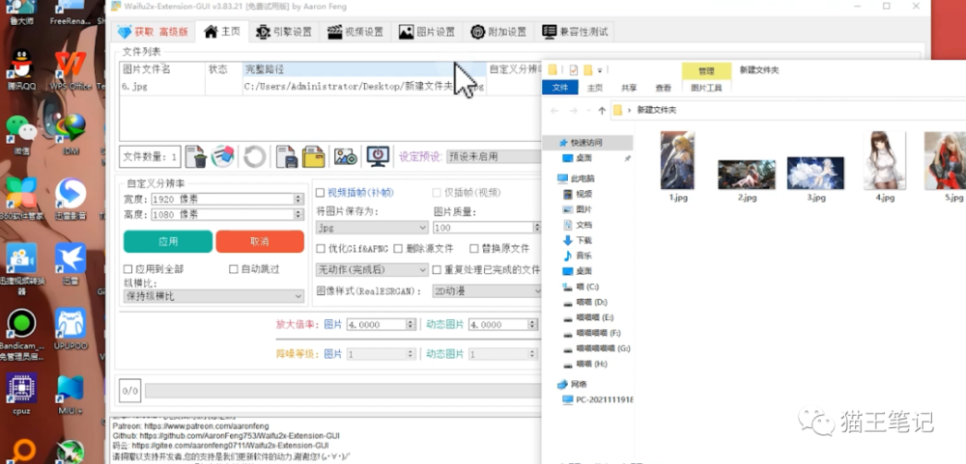Viewport: 966px width, 464px height.
Task: Expand the 保持纵横比 aspect ratio dropdown
Action: 213,296
